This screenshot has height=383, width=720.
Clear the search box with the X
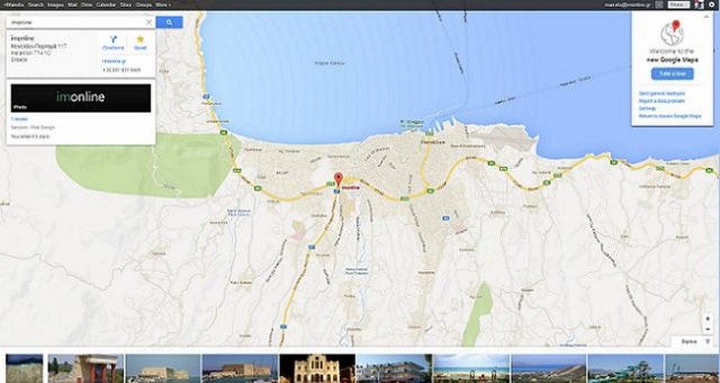point(149,22)
